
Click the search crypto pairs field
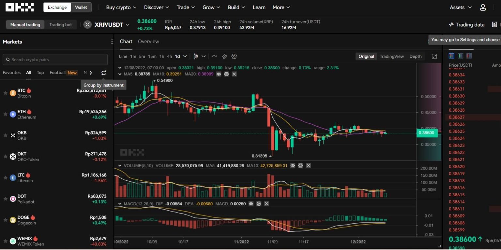click(x=55, y=60)
